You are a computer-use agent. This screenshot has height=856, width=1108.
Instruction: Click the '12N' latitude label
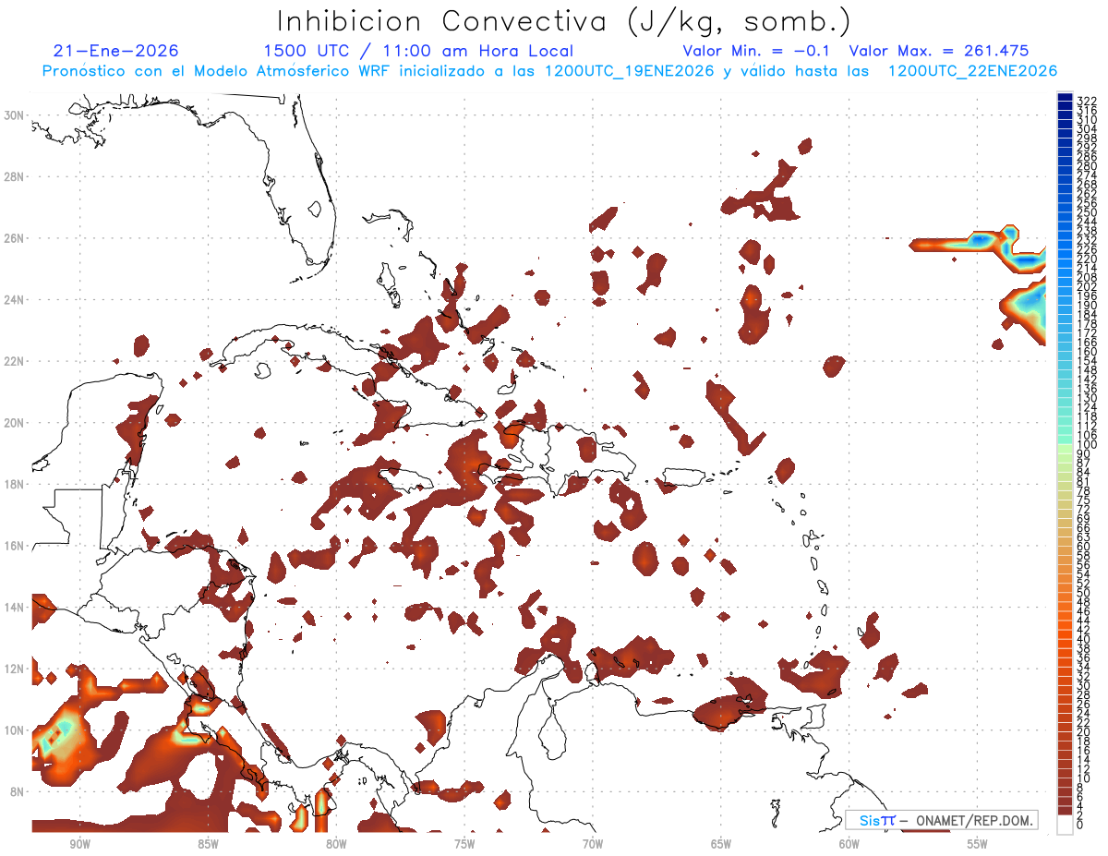14,669
